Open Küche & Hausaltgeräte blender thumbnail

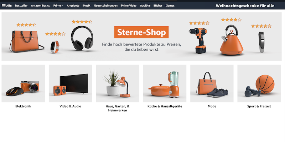coord(165,83)
